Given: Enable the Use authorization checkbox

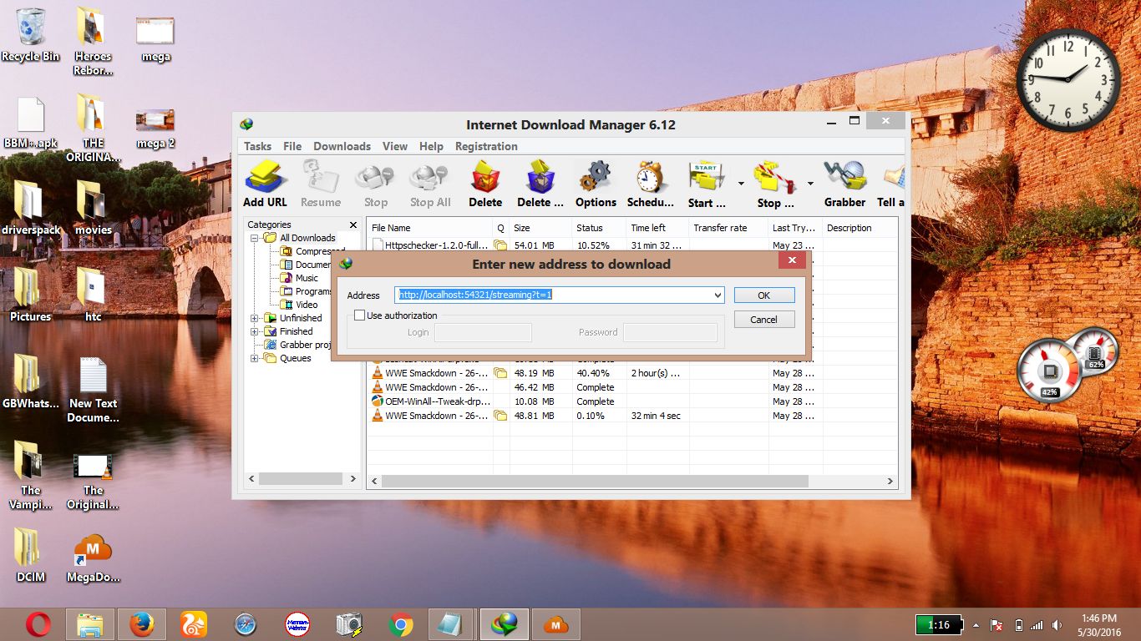Looking at the screenshot, I should 360,315.
